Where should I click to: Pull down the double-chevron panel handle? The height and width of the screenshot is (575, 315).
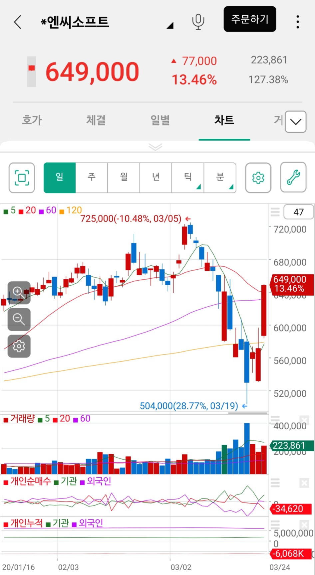pos(156,147)
